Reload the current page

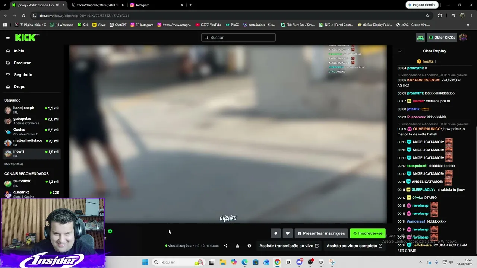[23, 16]
